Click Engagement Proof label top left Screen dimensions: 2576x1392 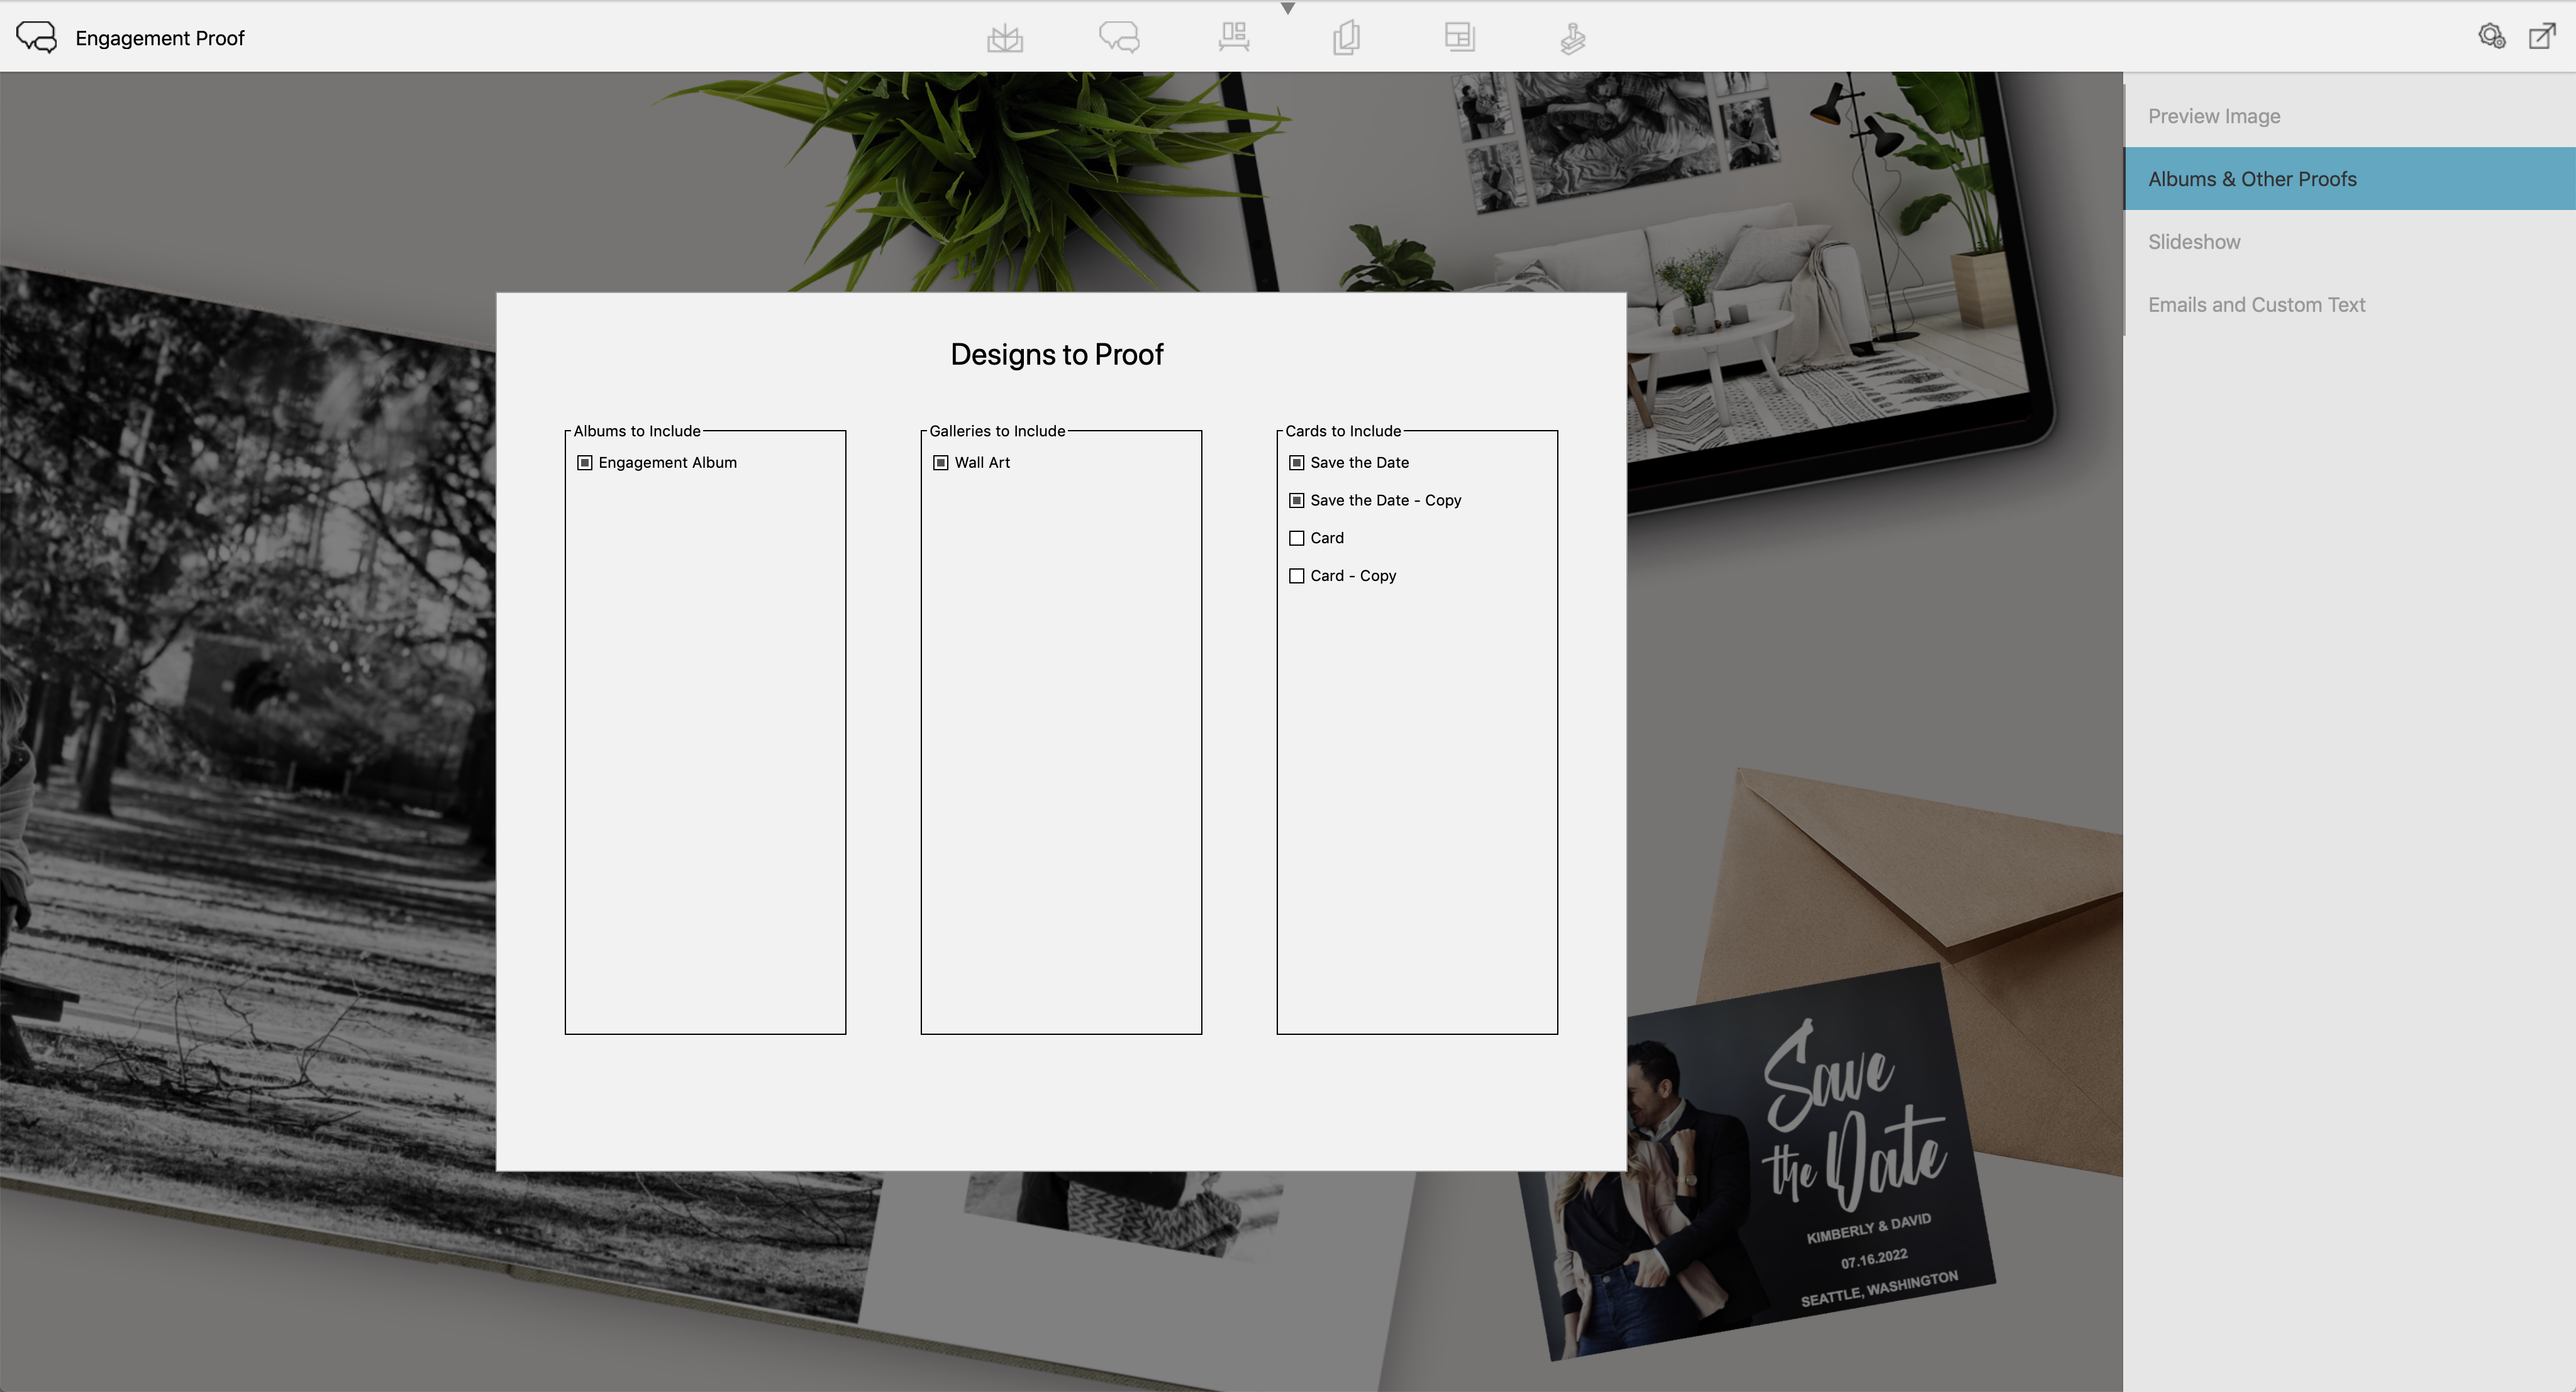159,36
